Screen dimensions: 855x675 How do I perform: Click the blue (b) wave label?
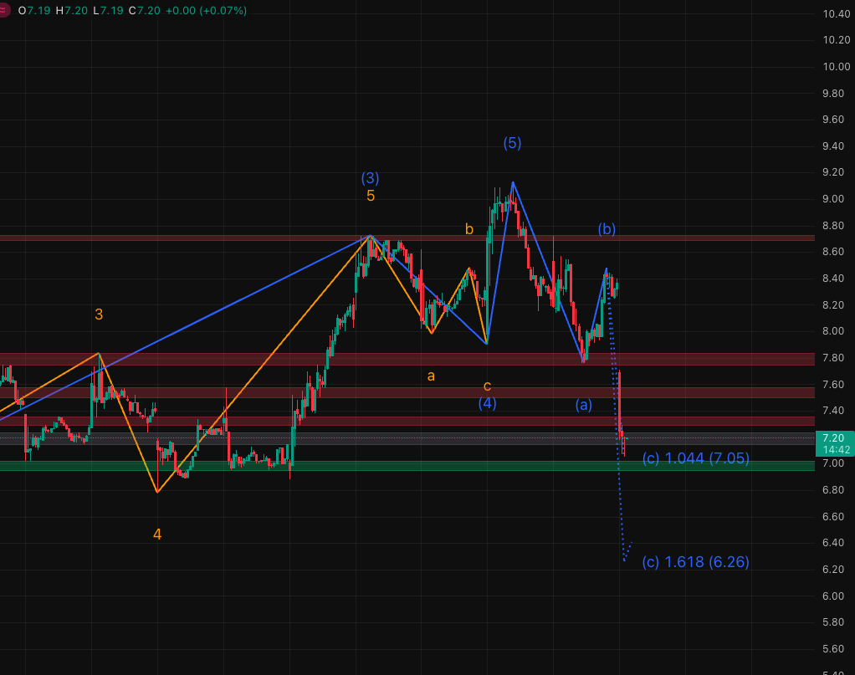(607, 228)
